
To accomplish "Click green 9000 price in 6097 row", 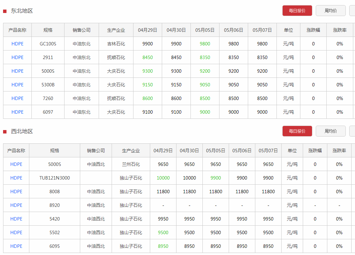I will pyautogui.click(x=205, y=112).
